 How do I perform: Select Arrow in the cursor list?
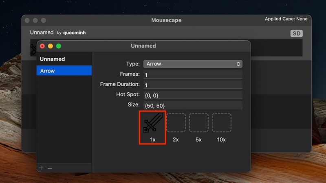click(x=64, y=71)
